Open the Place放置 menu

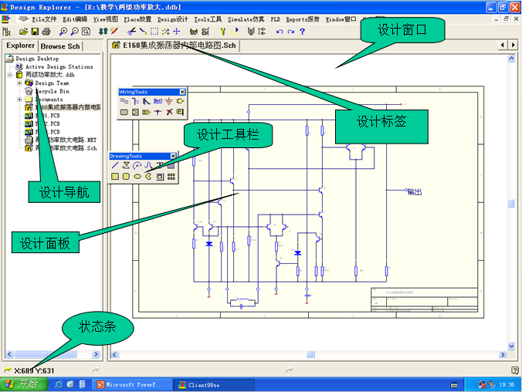tap(137, 19)
